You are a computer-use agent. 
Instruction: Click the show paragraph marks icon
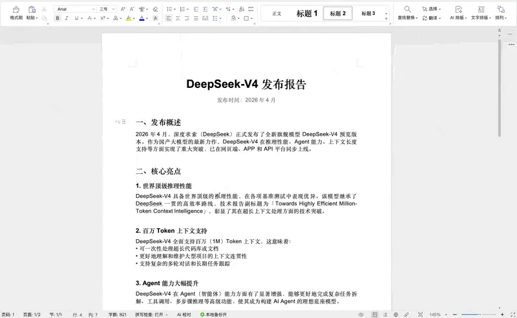251,9
